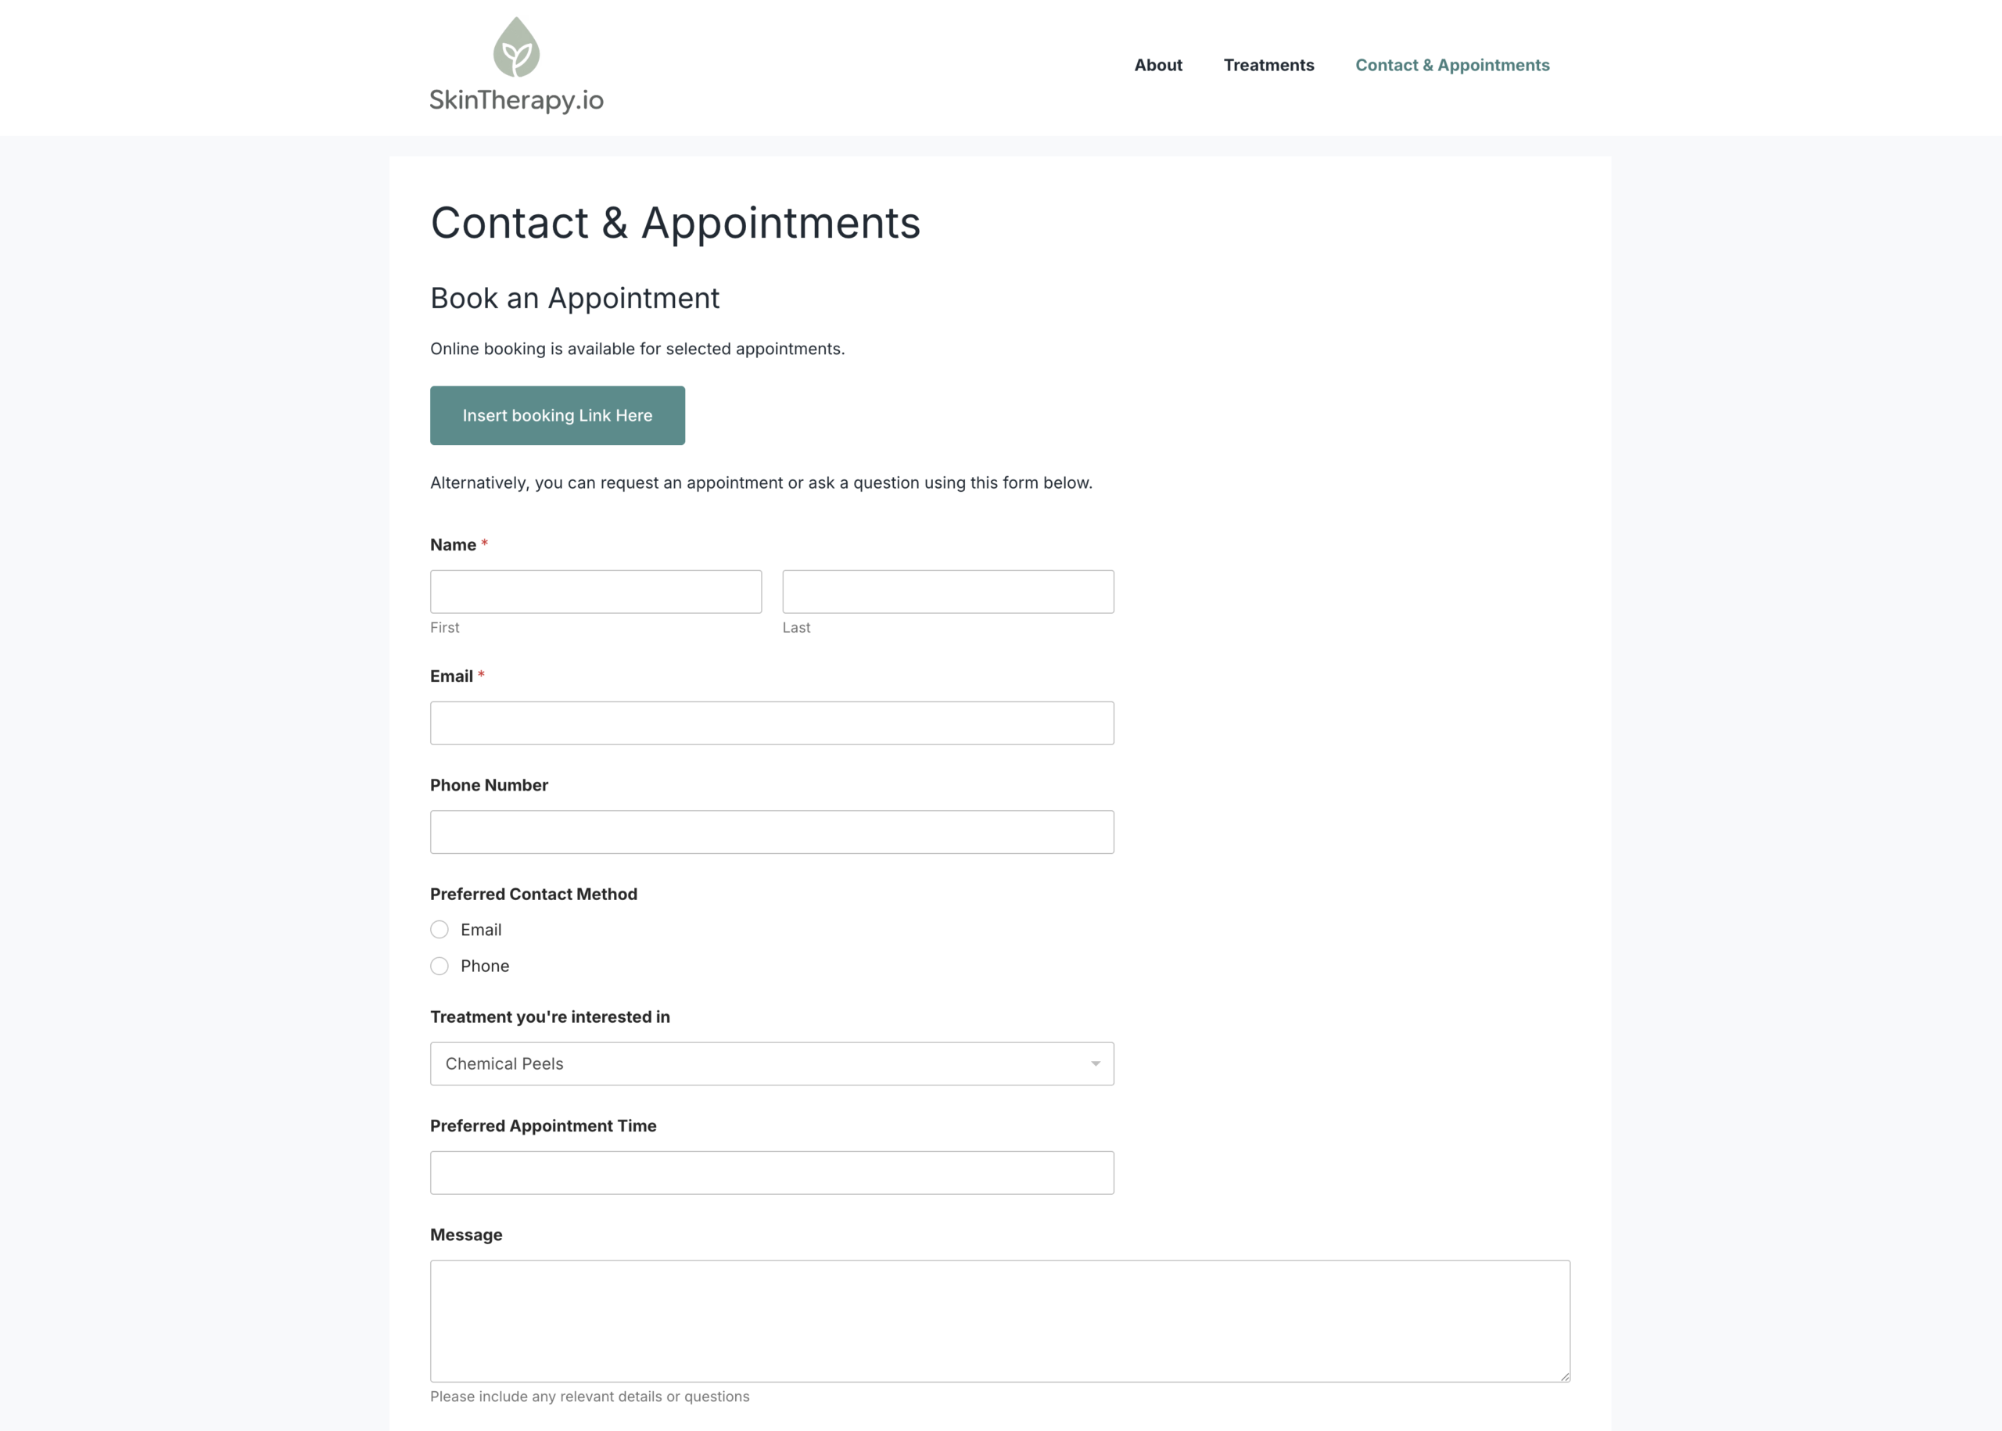Screen dimensions: 2002x1431
Task: Open the Chemical Peels treatment dropdown
Action: click(x=758, y=1063)
